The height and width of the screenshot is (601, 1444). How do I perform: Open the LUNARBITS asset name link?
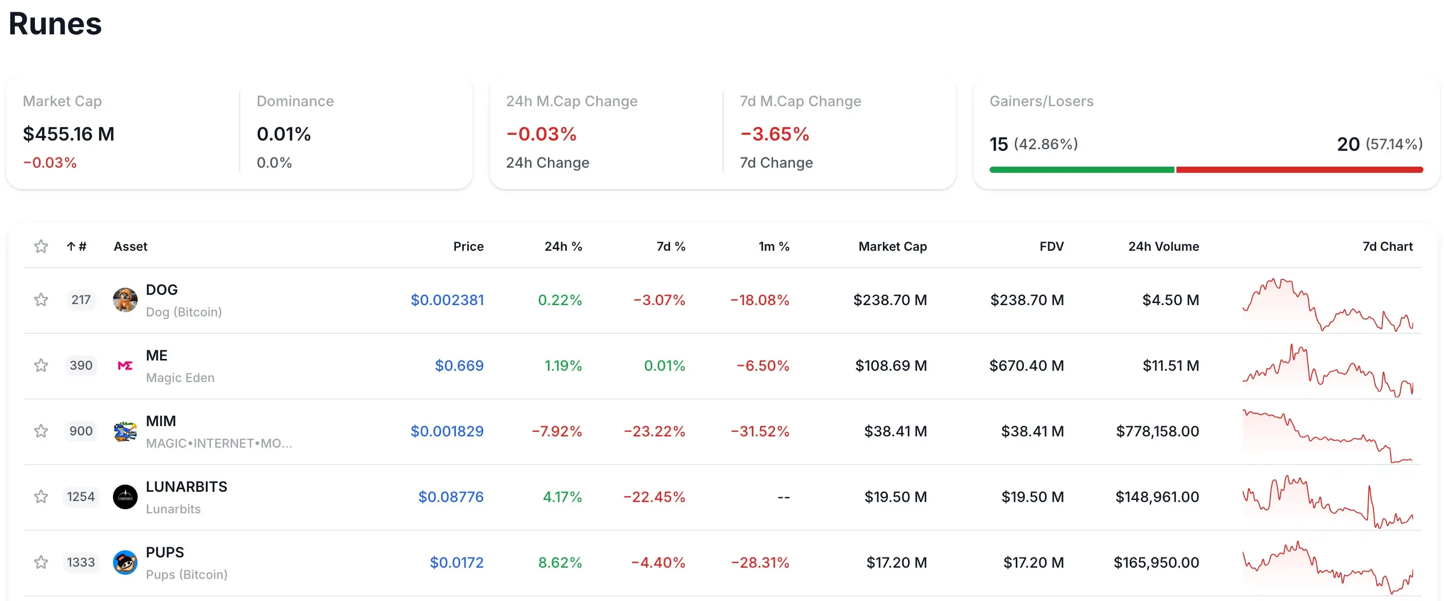(186, 486)
